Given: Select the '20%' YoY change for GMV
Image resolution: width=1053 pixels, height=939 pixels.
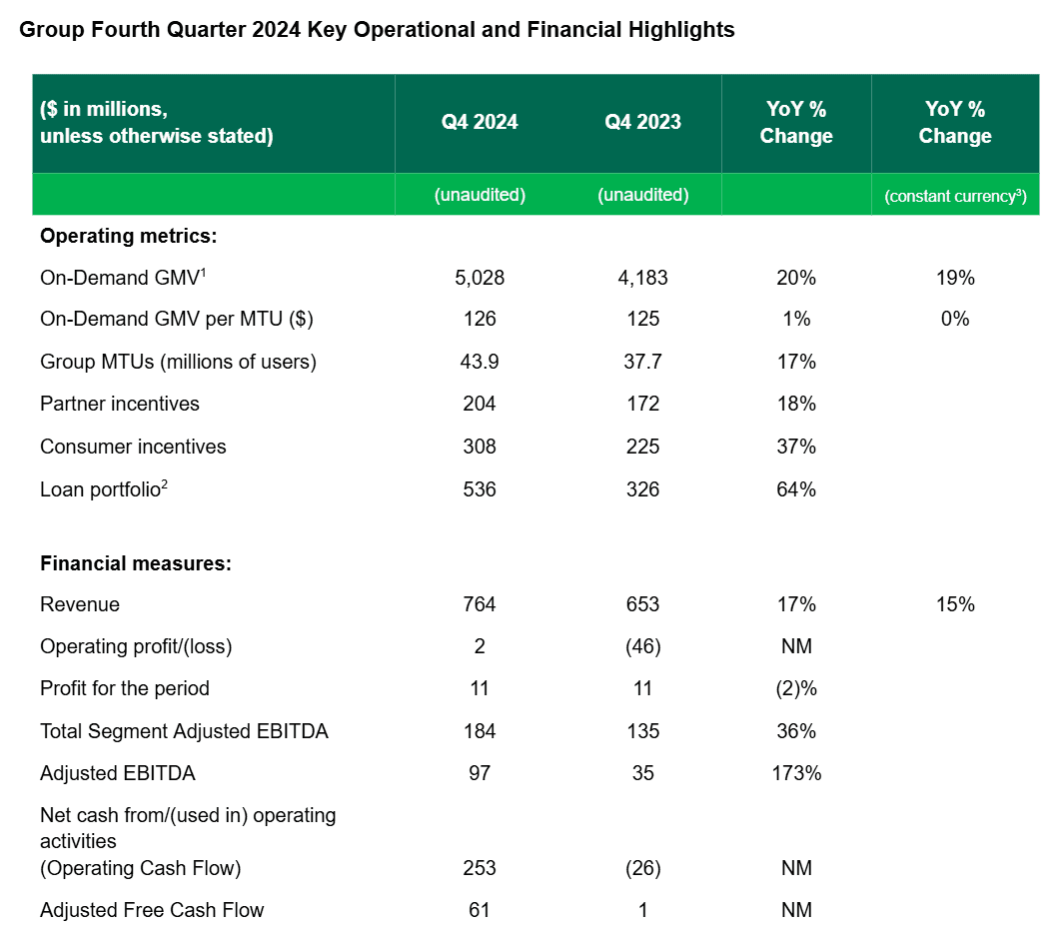Looking at the screenshot, I should pos(796,278).
